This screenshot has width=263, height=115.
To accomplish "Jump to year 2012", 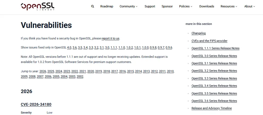I will tap(154, 71).
